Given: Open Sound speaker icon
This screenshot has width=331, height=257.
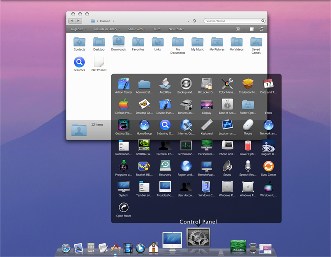Looking at the screenshot, I should 227,166.
